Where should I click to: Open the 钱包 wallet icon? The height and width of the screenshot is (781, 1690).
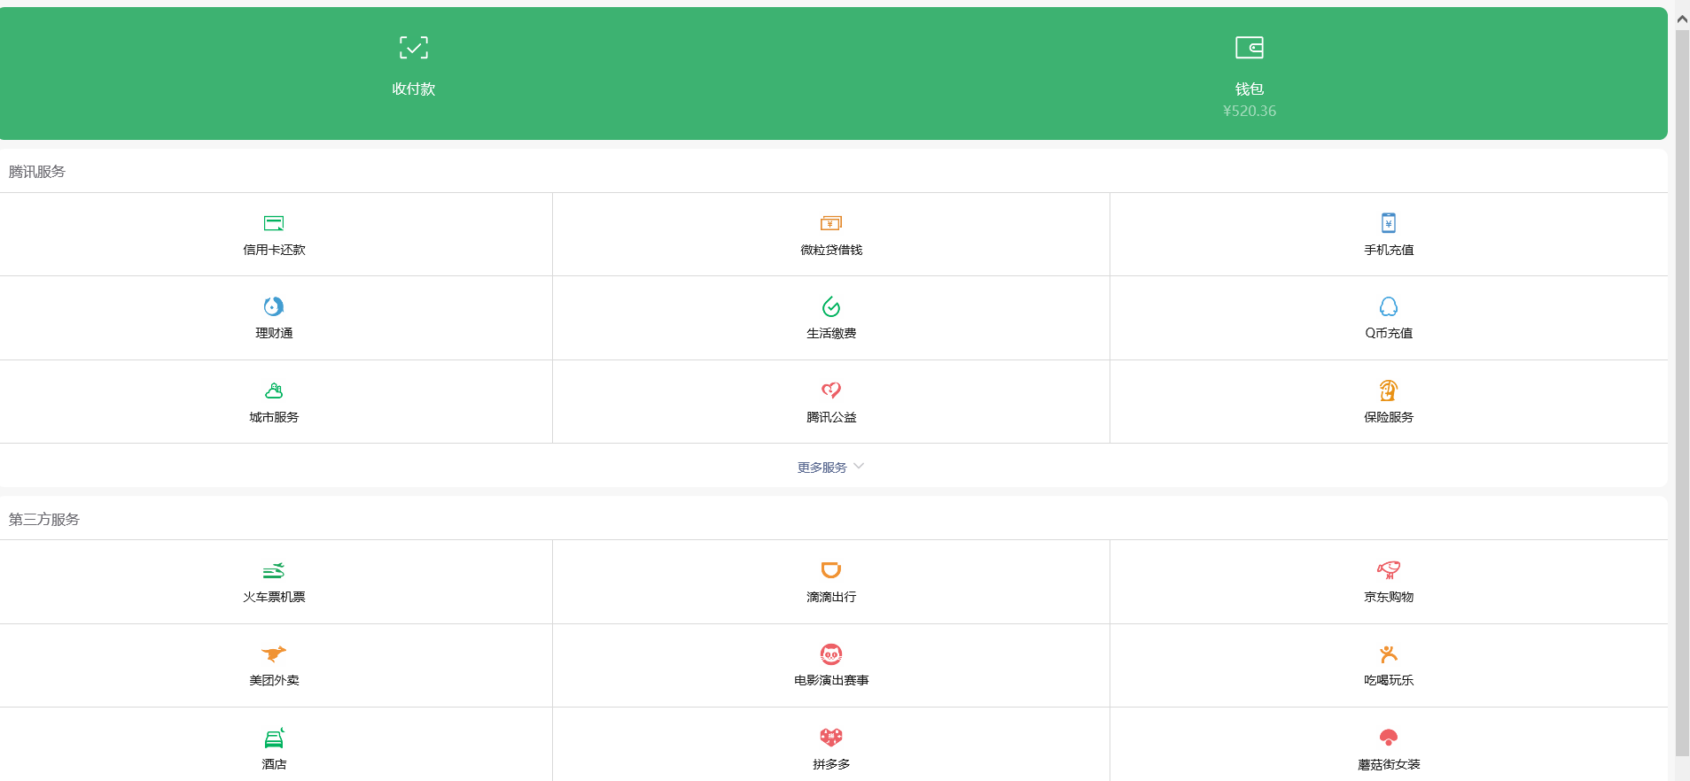point(1249,48)
